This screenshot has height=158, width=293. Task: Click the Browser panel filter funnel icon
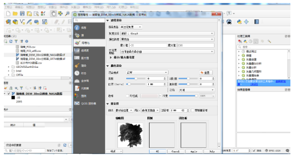tap(16, 41)
